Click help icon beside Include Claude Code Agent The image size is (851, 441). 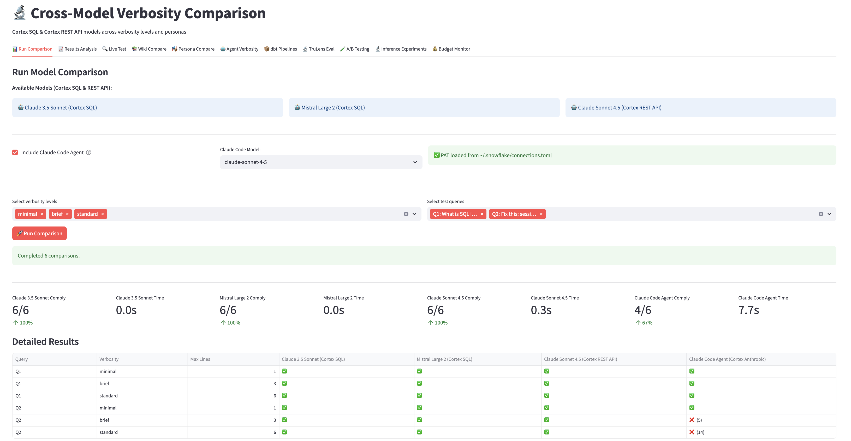[x=88, y=152]
